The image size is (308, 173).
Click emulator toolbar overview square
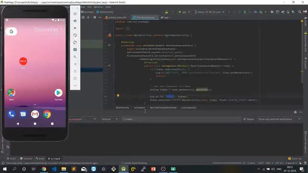pyautogui.click(x=75, y=78)
